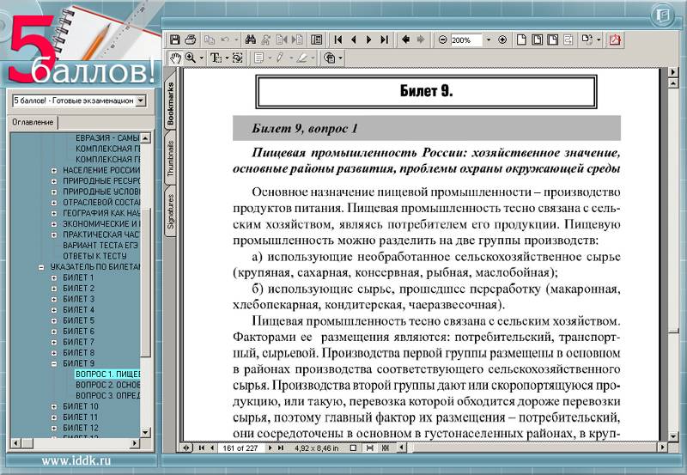Select Continuous Facing layout in status bar
The image size is (687, 475).
(385, 448)
